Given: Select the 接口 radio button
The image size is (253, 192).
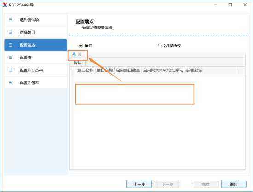Looking at the screenshot, I should click(81, 46).
